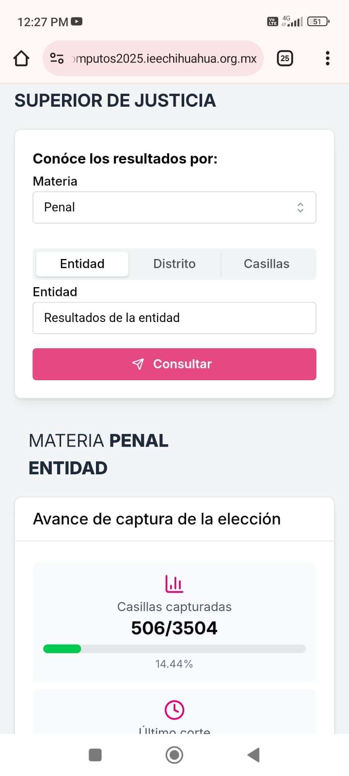Click the up-down chevron in Materia selector
This screenshot has width=349, height=776.
(x=301, y=208)
